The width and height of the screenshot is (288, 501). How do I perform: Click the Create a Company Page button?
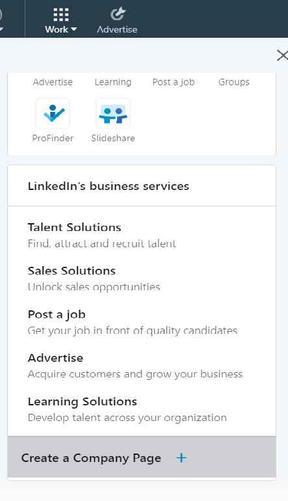[x=142, y=457]
